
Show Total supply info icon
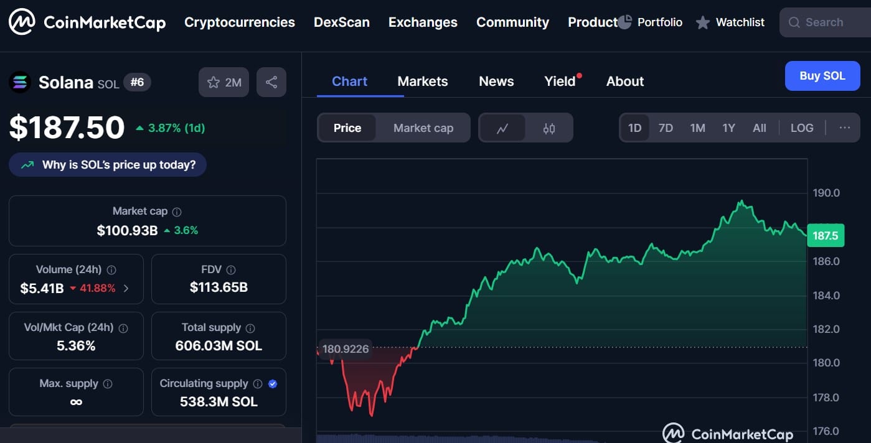[x=250, y=328]
